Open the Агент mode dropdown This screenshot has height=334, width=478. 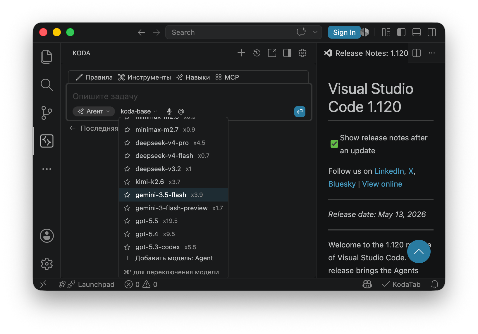94,111
